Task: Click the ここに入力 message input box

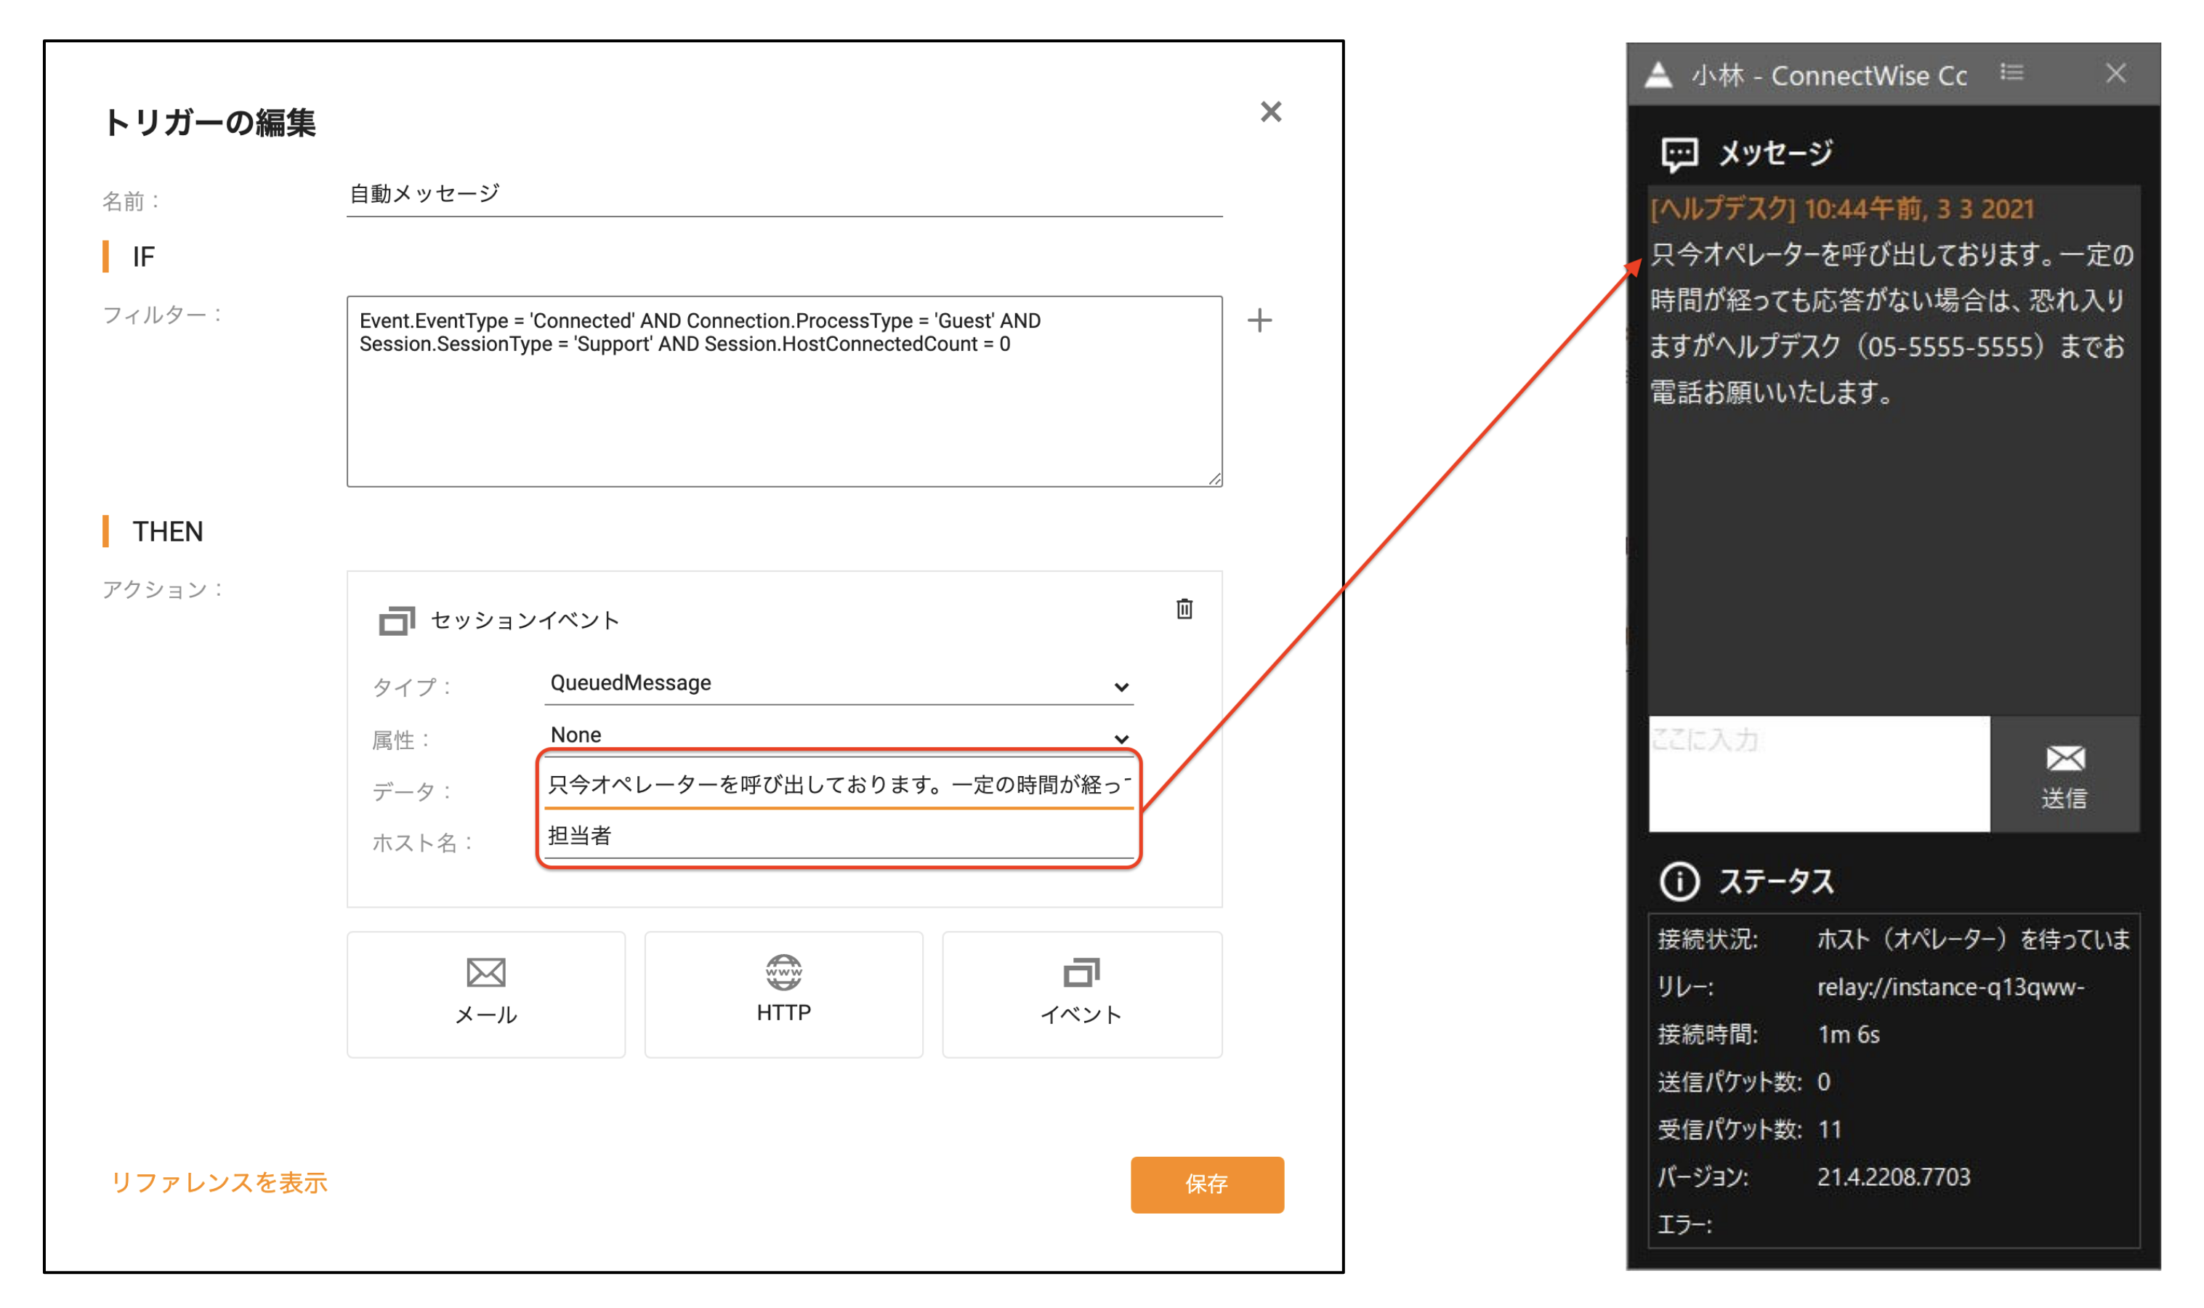Action: coord(1818,774)
